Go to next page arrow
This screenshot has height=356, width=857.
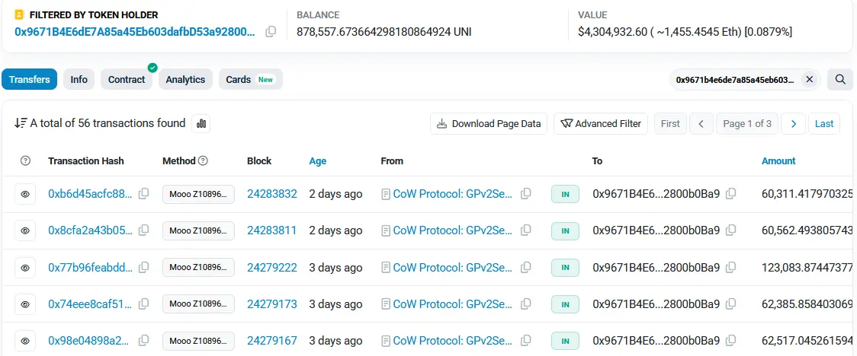click(x=794, y=124)
